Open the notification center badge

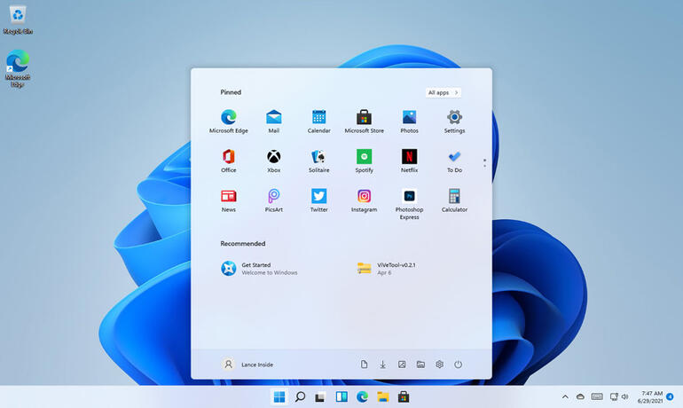click(x=670, y=396)
